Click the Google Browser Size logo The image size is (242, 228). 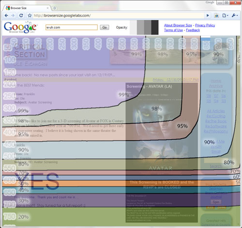[20, 27]
